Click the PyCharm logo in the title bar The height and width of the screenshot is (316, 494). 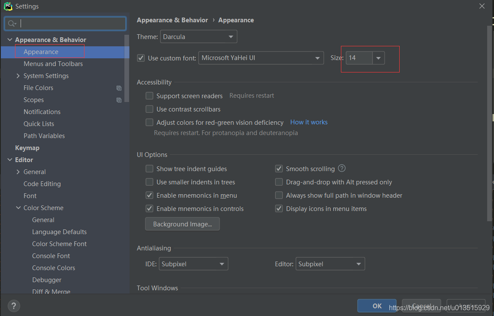click(8, 6)
